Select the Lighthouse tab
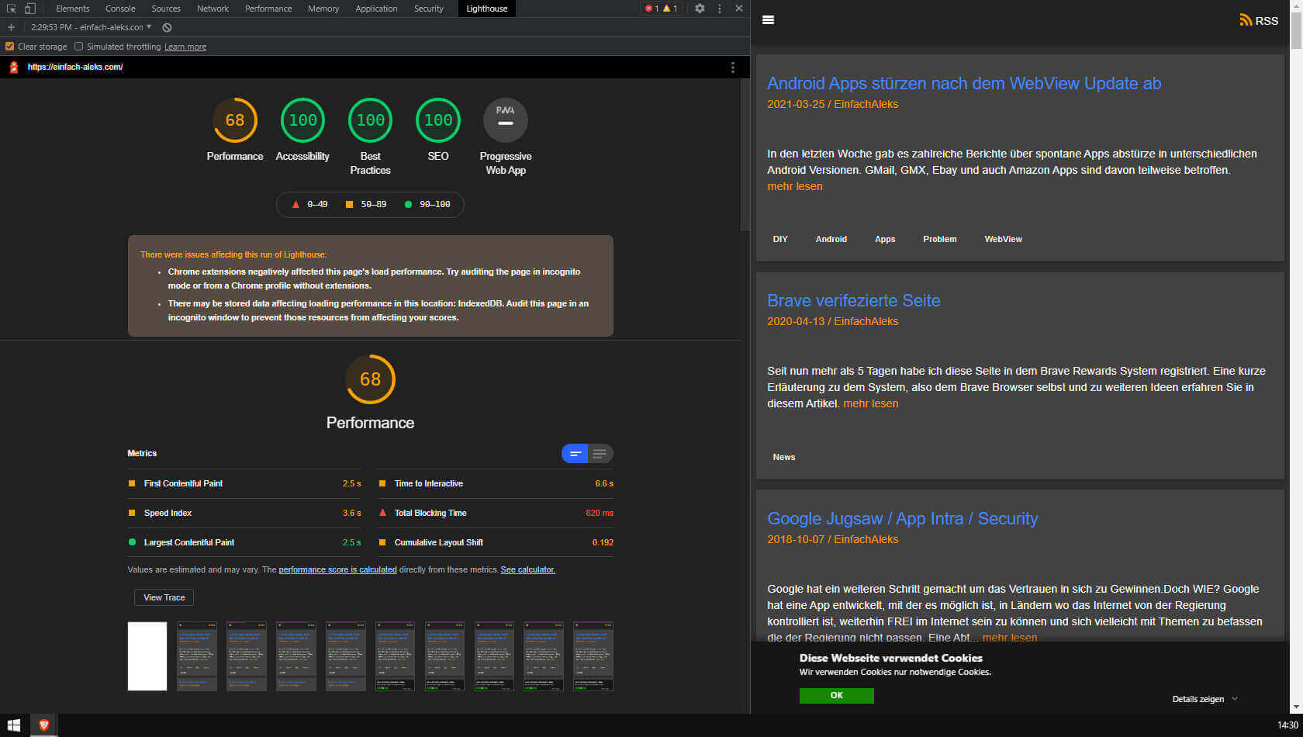 click(487, 9)
